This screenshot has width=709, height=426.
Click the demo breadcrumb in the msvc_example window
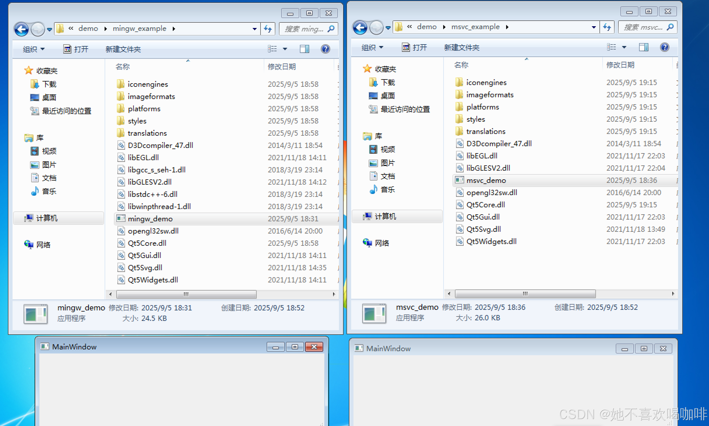(x=427, y=27)
